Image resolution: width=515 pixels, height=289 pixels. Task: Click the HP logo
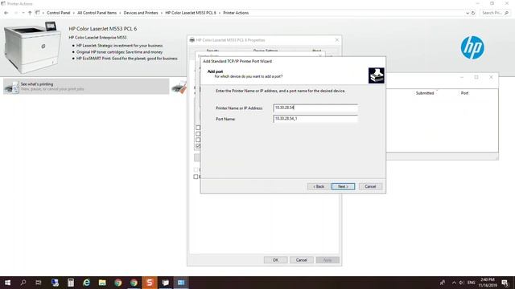[472, 47]
